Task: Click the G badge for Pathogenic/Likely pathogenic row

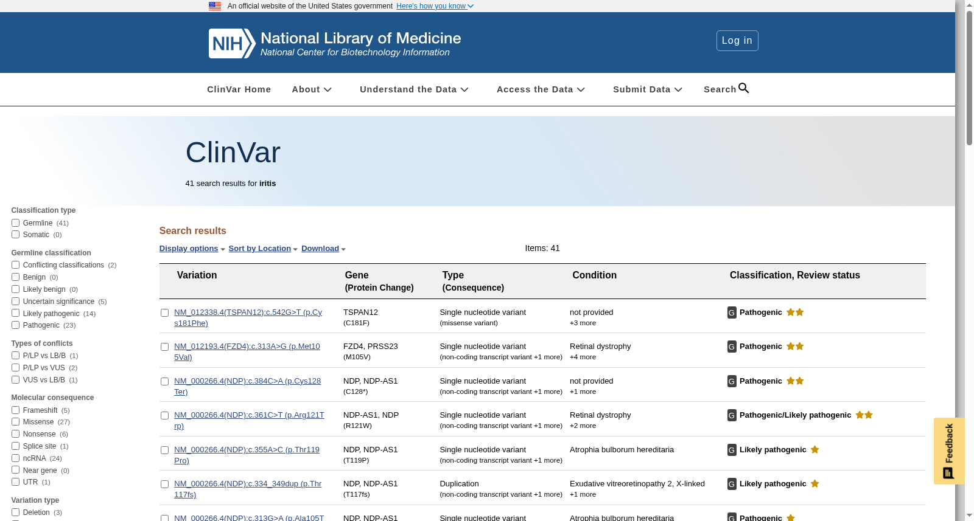Action: pos(732,415)
